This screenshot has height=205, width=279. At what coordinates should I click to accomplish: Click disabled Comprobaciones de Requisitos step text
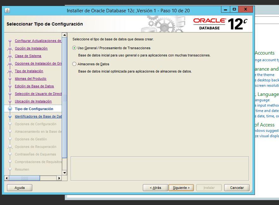click(x=38, y=162)
